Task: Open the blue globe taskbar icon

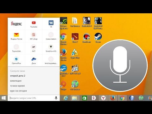Action: click(132, 98)
